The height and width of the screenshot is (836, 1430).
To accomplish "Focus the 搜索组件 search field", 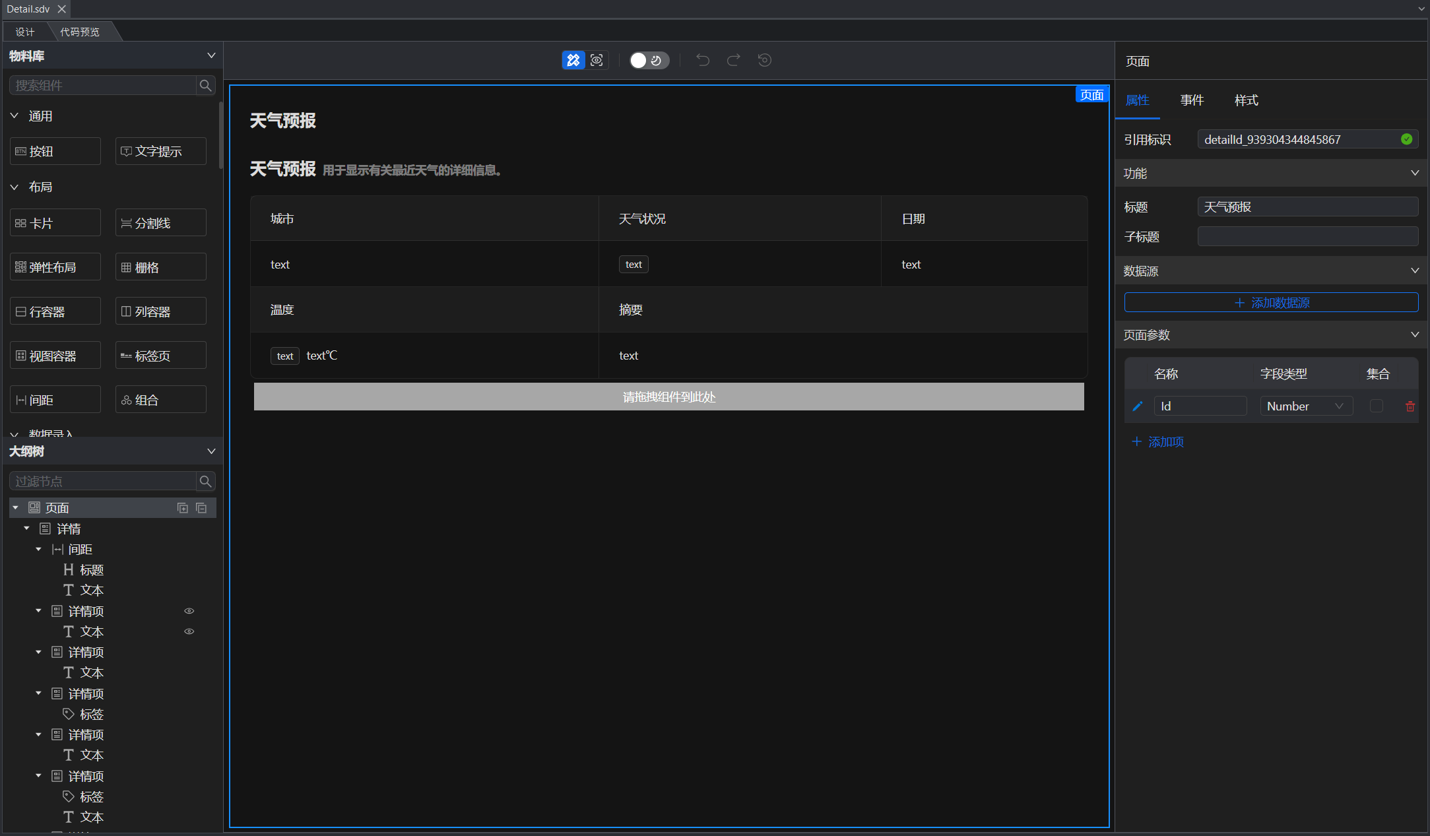I will pos(104,85).
